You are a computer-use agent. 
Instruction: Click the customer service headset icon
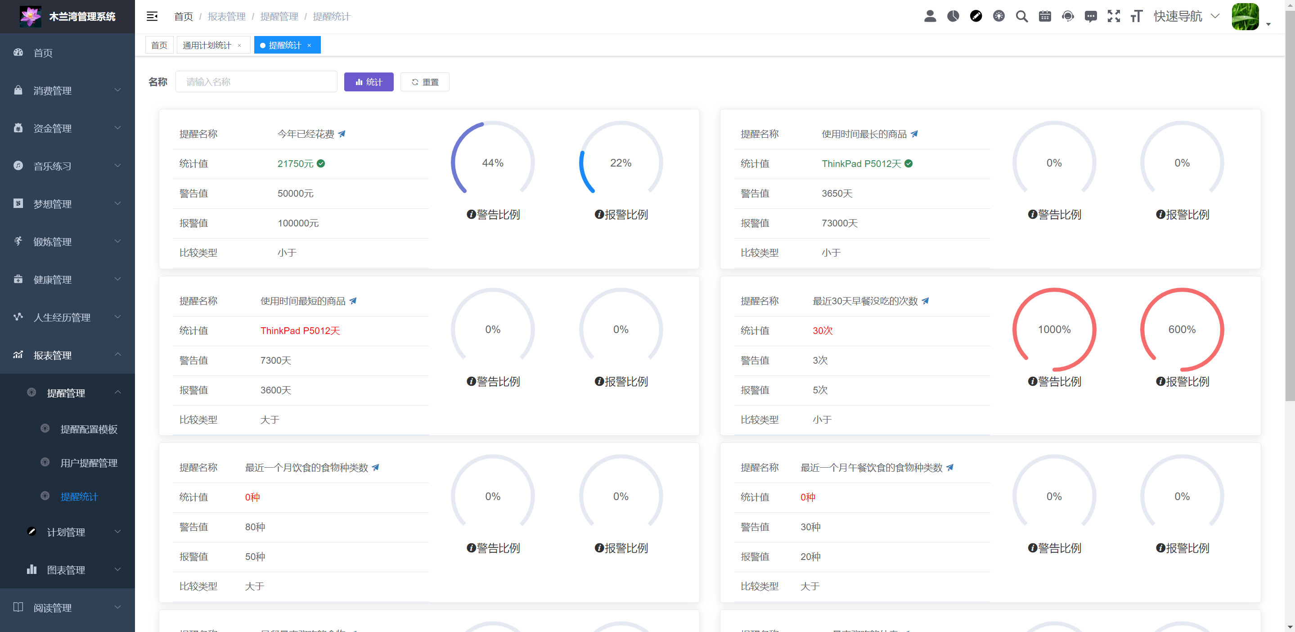[x=1068, y=16]
